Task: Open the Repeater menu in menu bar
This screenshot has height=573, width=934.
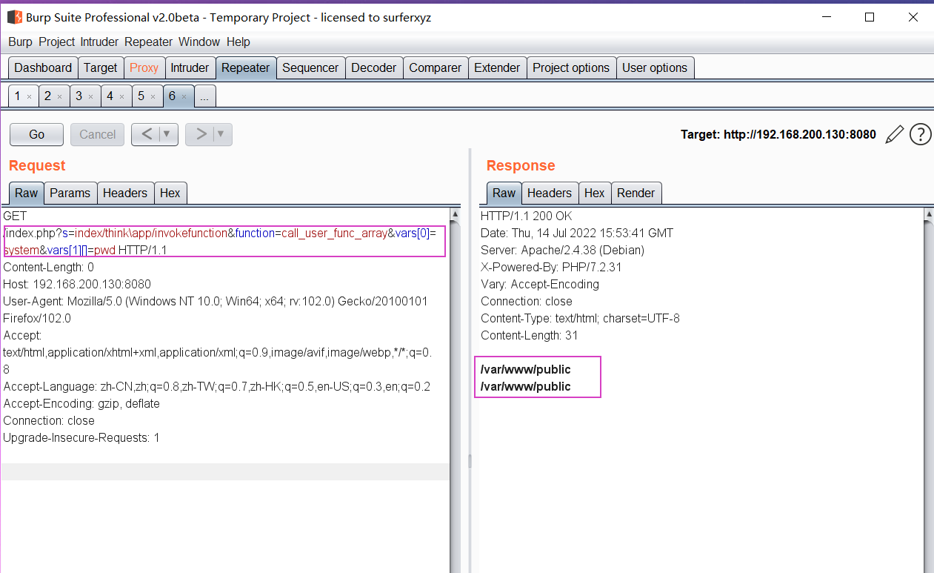Action: coord(148,42)
